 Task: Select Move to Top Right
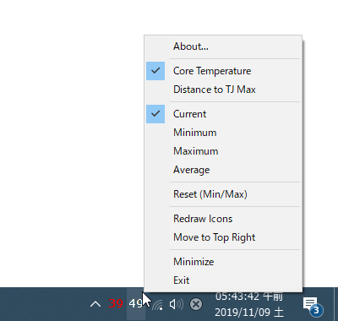[223, 237]
